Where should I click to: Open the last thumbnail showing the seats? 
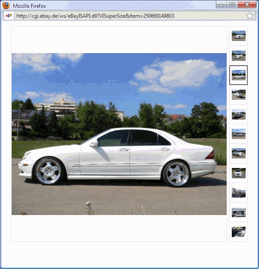(x=239, y=232)
